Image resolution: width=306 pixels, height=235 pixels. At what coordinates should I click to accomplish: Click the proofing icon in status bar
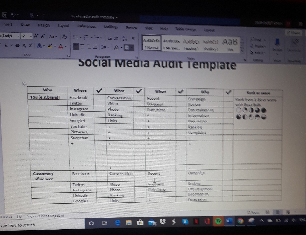coord(19,216)
